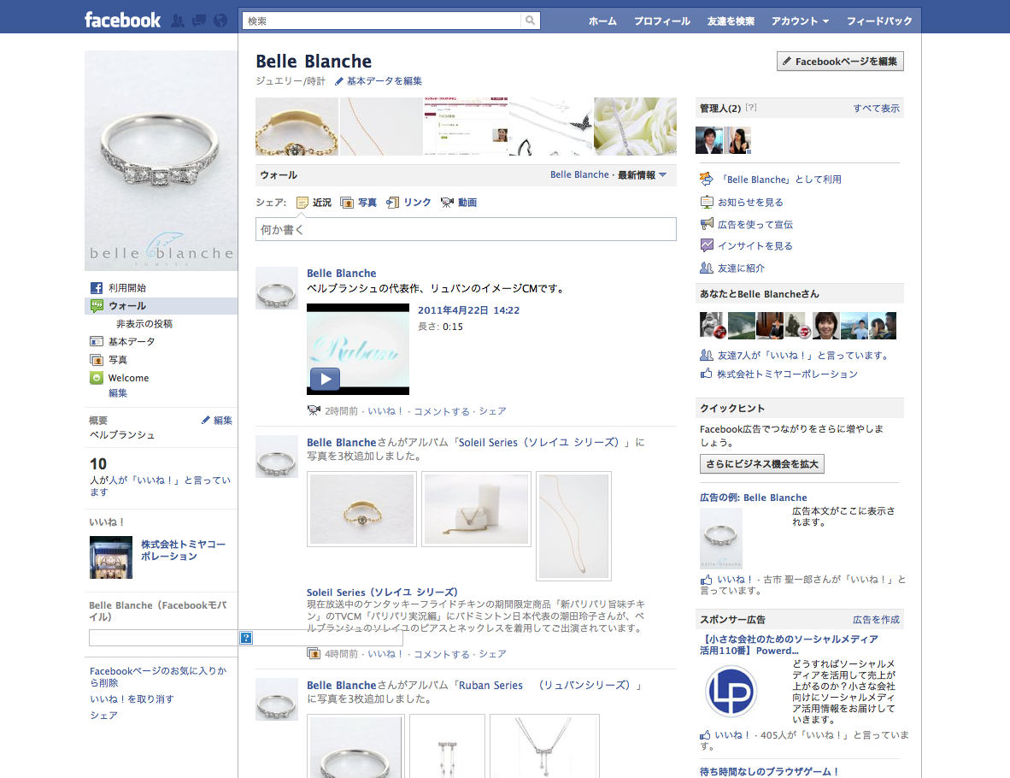Click すべて表示 next to admins
The width and height of the screenshot is (1010, 778).
click(876, 109)
